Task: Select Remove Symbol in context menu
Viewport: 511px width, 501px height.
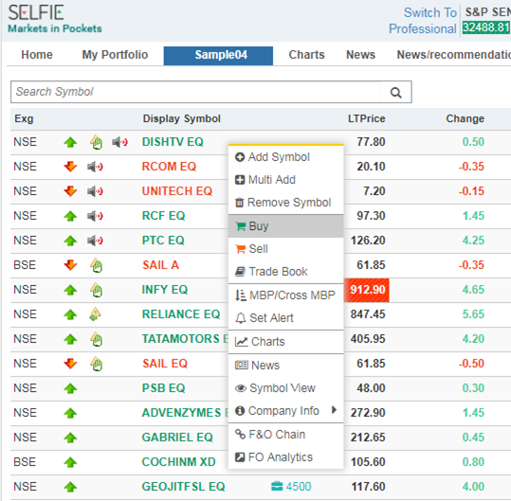Action: pyautogui.click(x=285, y=203)
